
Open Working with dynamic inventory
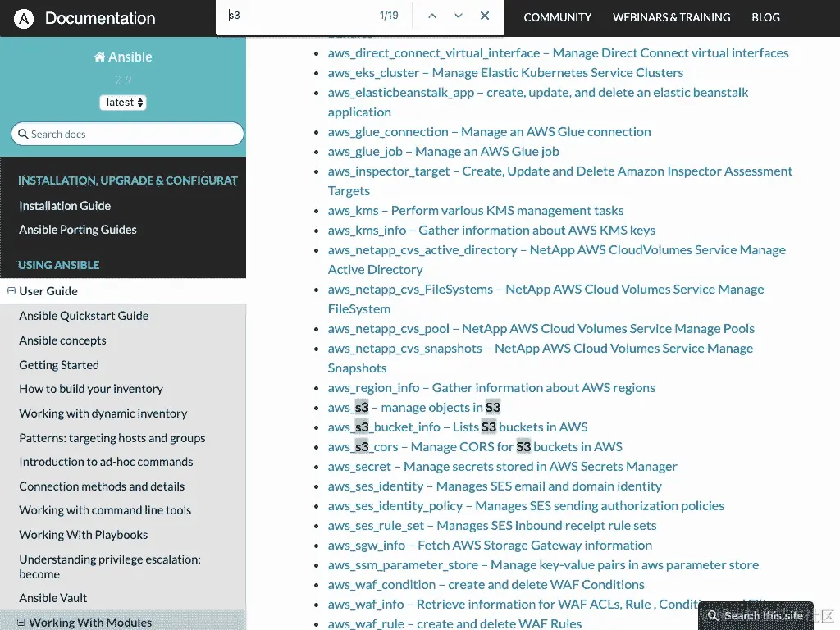tap(103, 413)
